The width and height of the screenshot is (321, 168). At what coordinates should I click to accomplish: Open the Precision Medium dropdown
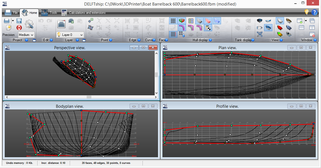pos(26,35)
